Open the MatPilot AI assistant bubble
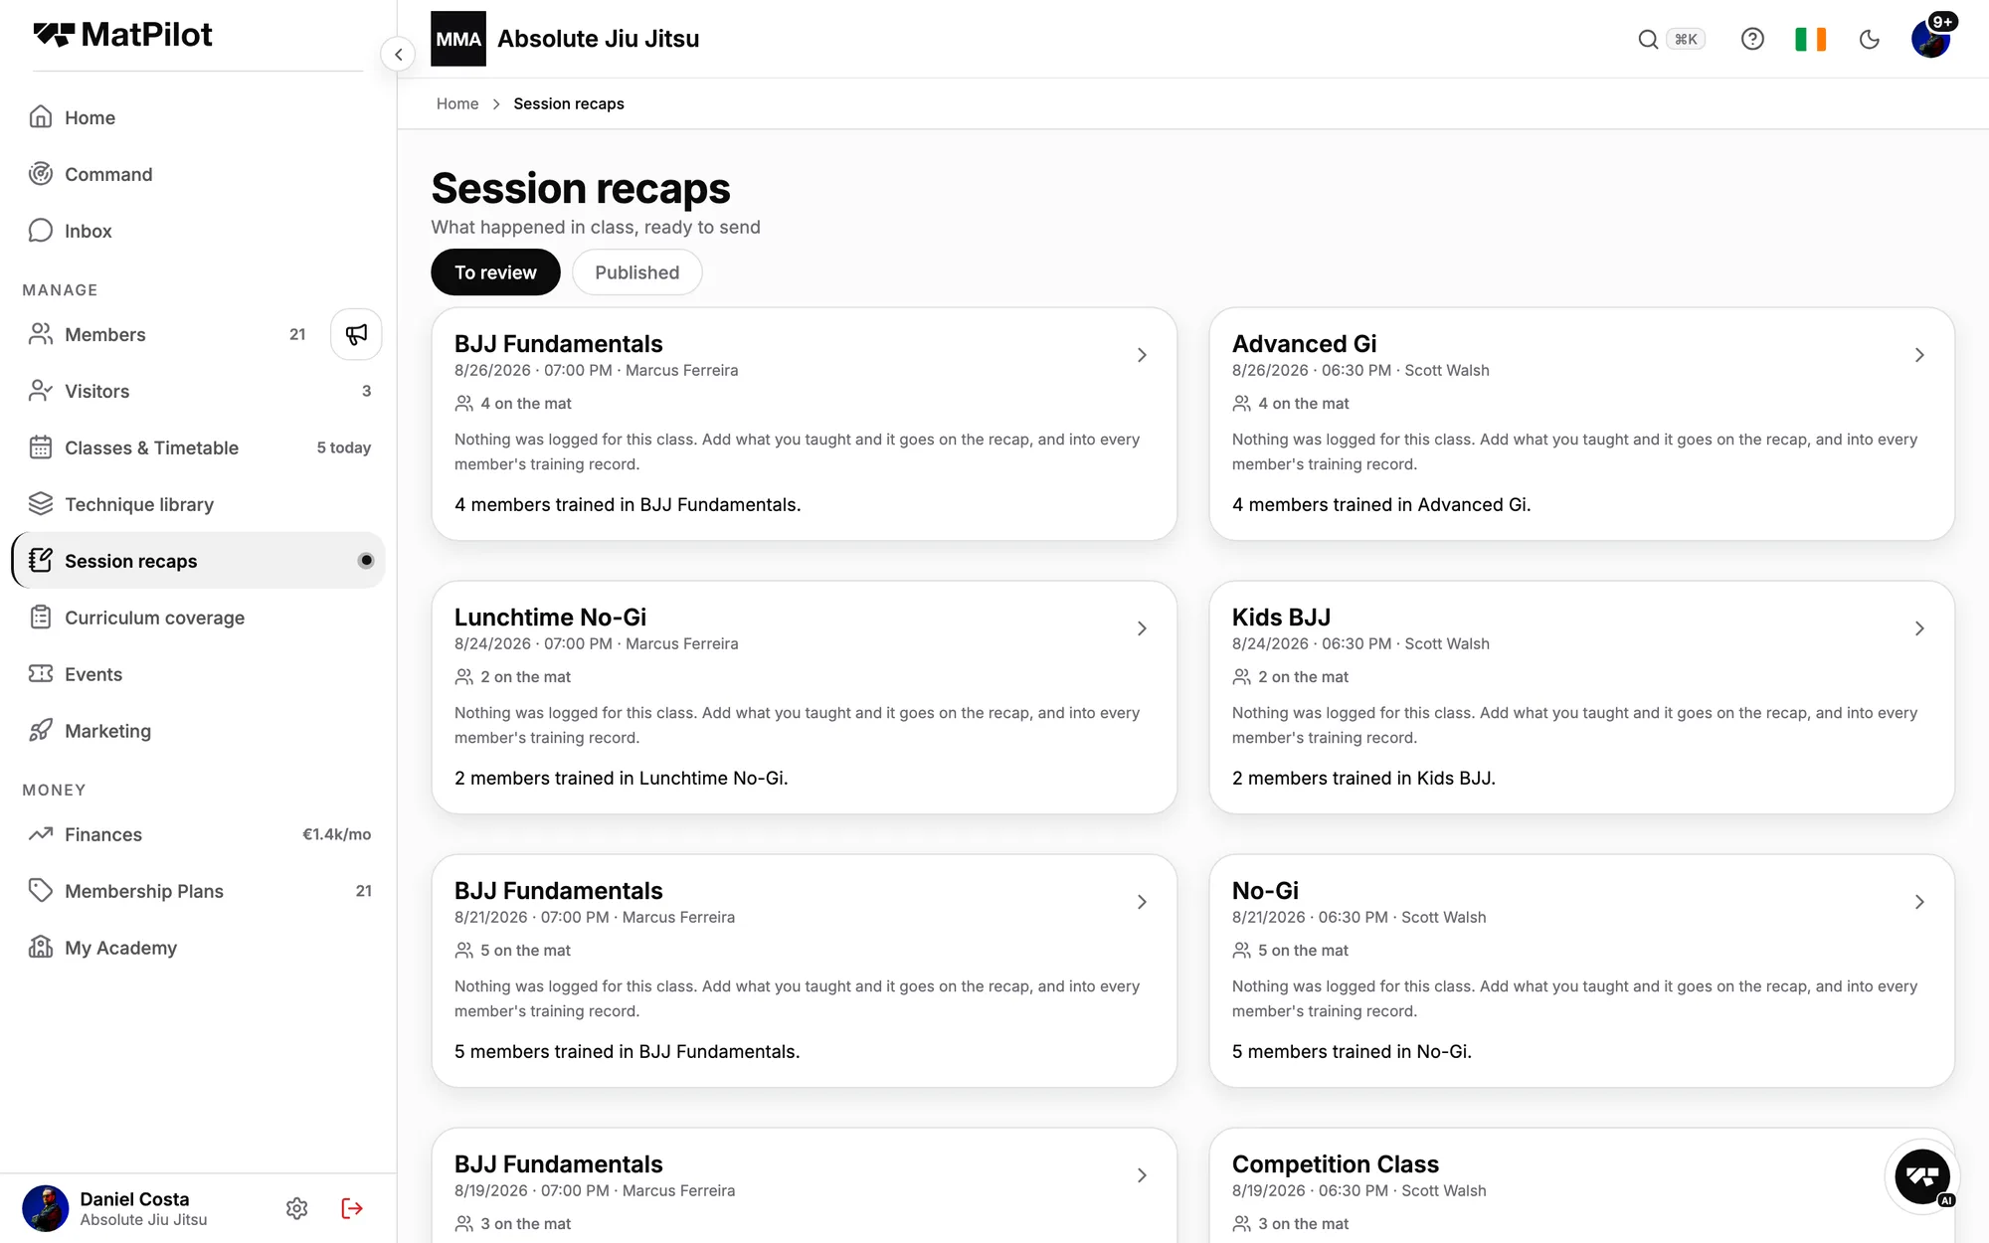This screenshot has height=1243, width=1989. coord(1922,1176)
